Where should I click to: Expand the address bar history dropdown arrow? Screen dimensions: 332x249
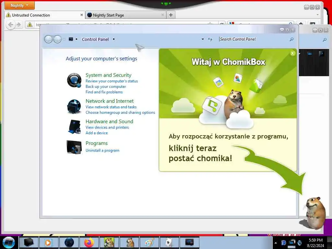[203, 39]
